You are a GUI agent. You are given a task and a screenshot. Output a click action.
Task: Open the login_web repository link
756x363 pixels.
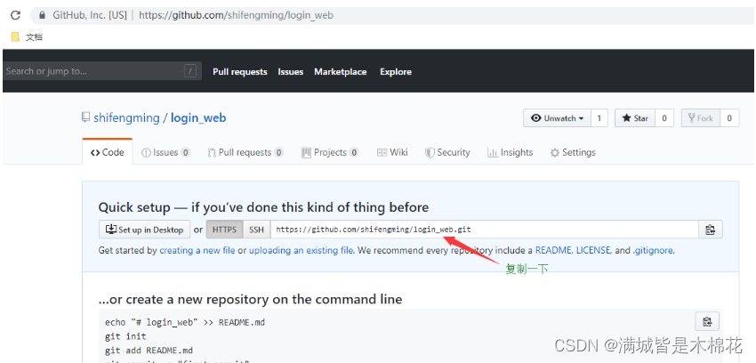click(198, 117)
